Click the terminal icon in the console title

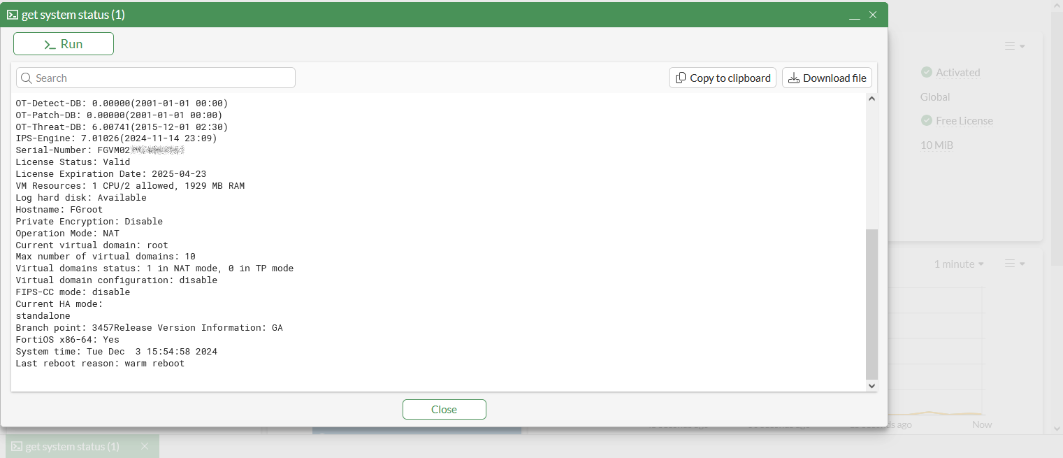click(13, 15)
